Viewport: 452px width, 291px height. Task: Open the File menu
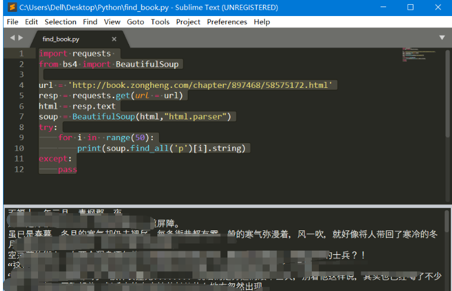[12, 22]
